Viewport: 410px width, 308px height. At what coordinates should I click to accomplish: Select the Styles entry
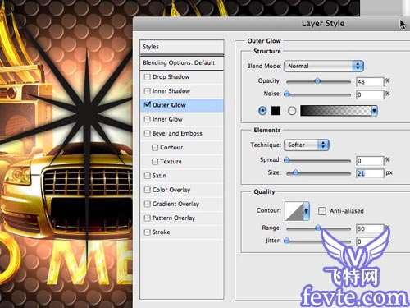(x=182, y=47)
